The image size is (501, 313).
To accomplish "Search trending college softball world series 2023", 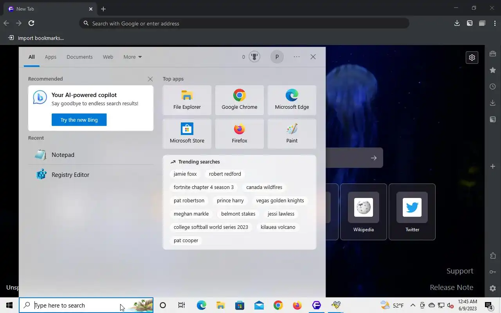I will tap(211, 227).
